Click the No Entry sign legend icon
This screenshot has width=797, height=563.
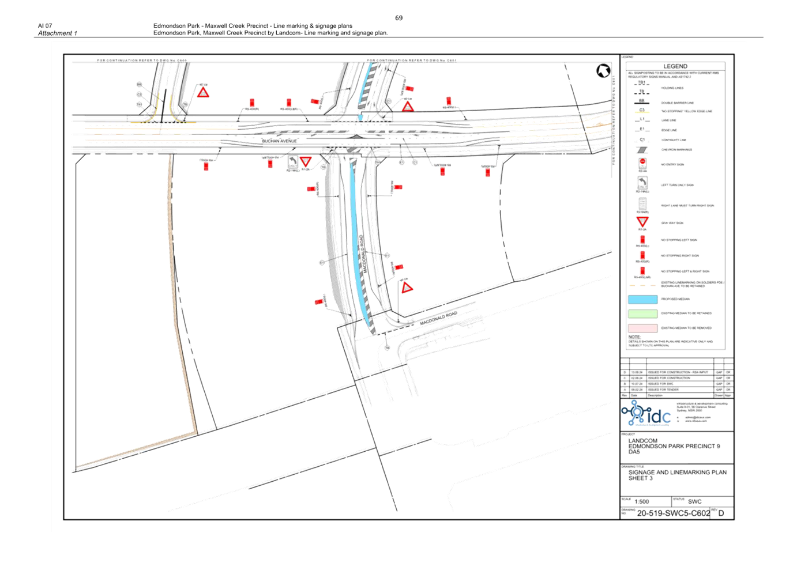(x=642, y=164)
